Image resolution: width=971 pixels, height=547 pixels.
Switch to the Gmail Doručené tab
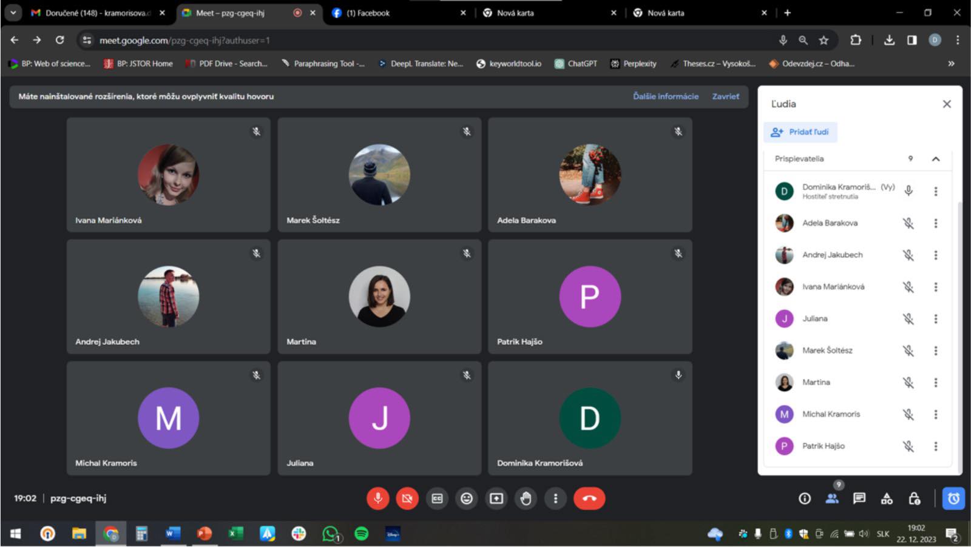97,13
